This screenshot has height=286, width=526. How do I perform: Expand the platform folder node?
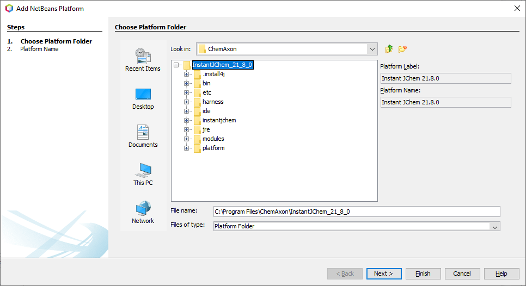(186, 148)
